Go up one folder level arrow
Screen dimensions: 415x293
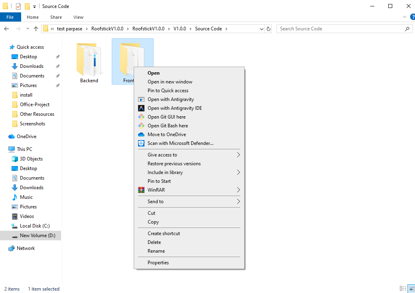click(36, 29)
